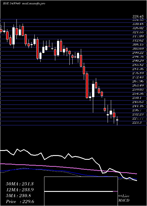Screen dimensions: 147x206
Task: Click the 227.77 price axis label
Action: [x=138, y=118]
